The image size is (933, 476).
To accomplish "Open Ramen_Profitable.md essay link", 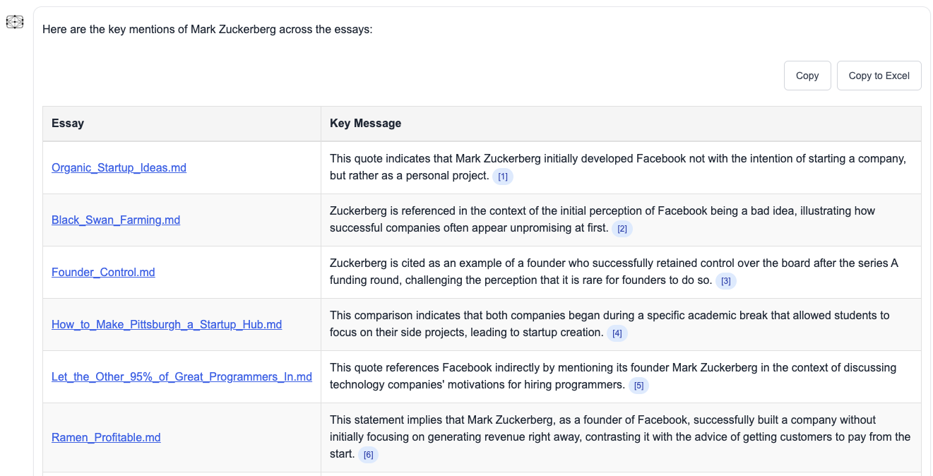I will click(106, 437).
